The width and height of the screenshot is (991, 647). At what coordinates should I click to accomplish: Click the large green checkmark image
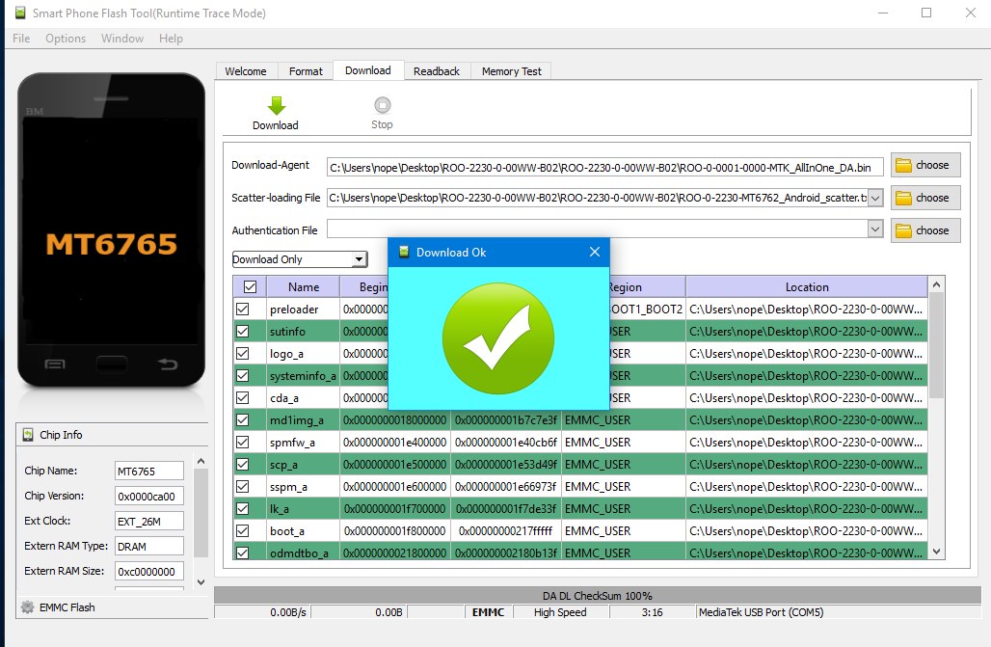pos(498,338)
